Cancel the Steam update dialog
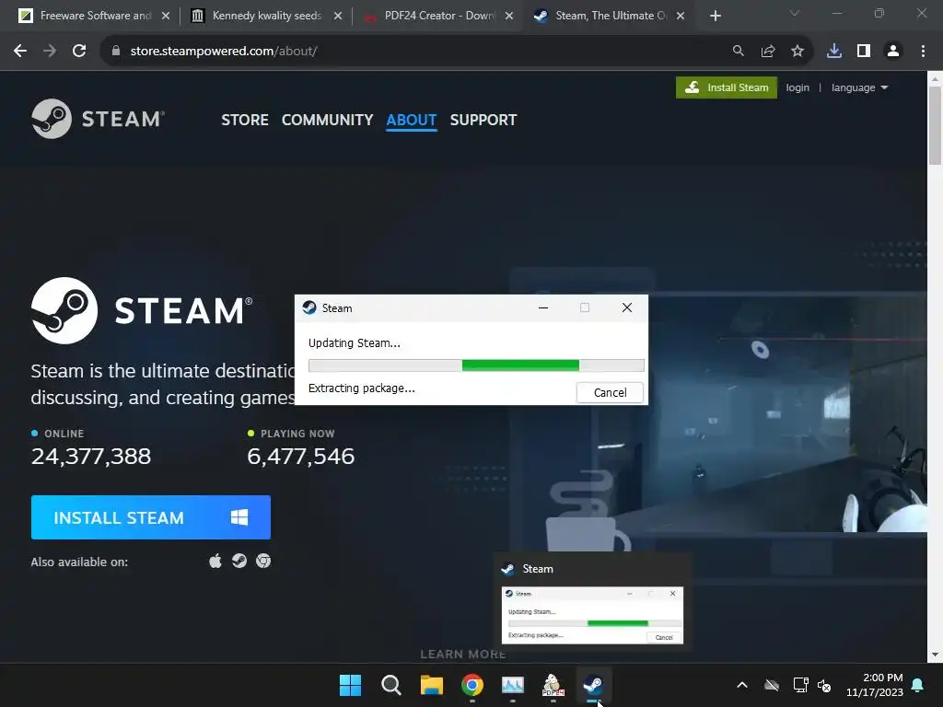 (x=610, y=392)
